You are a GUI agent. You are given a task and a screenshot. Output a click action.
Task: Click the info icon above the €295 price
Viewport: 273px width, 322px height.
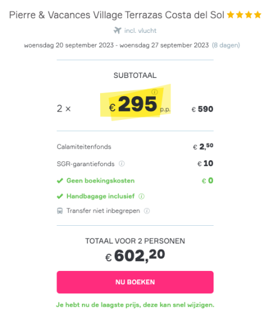point(155,92)
